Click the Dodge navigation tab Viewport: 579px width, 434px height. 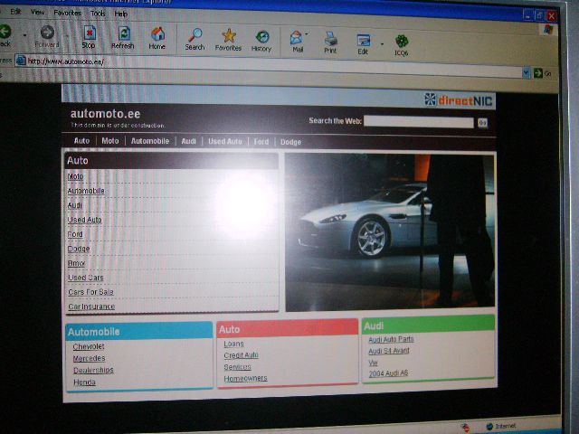pyautogui.click(x=290, y=142)
